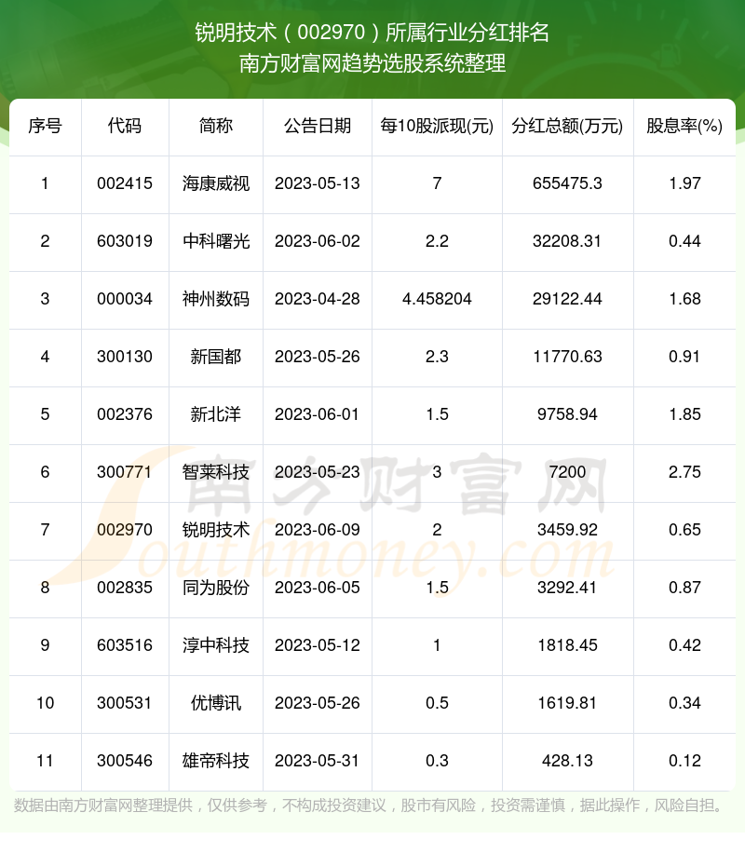Click dividend yield 2.75
745x853 pixels.
(x=684, y=471)
